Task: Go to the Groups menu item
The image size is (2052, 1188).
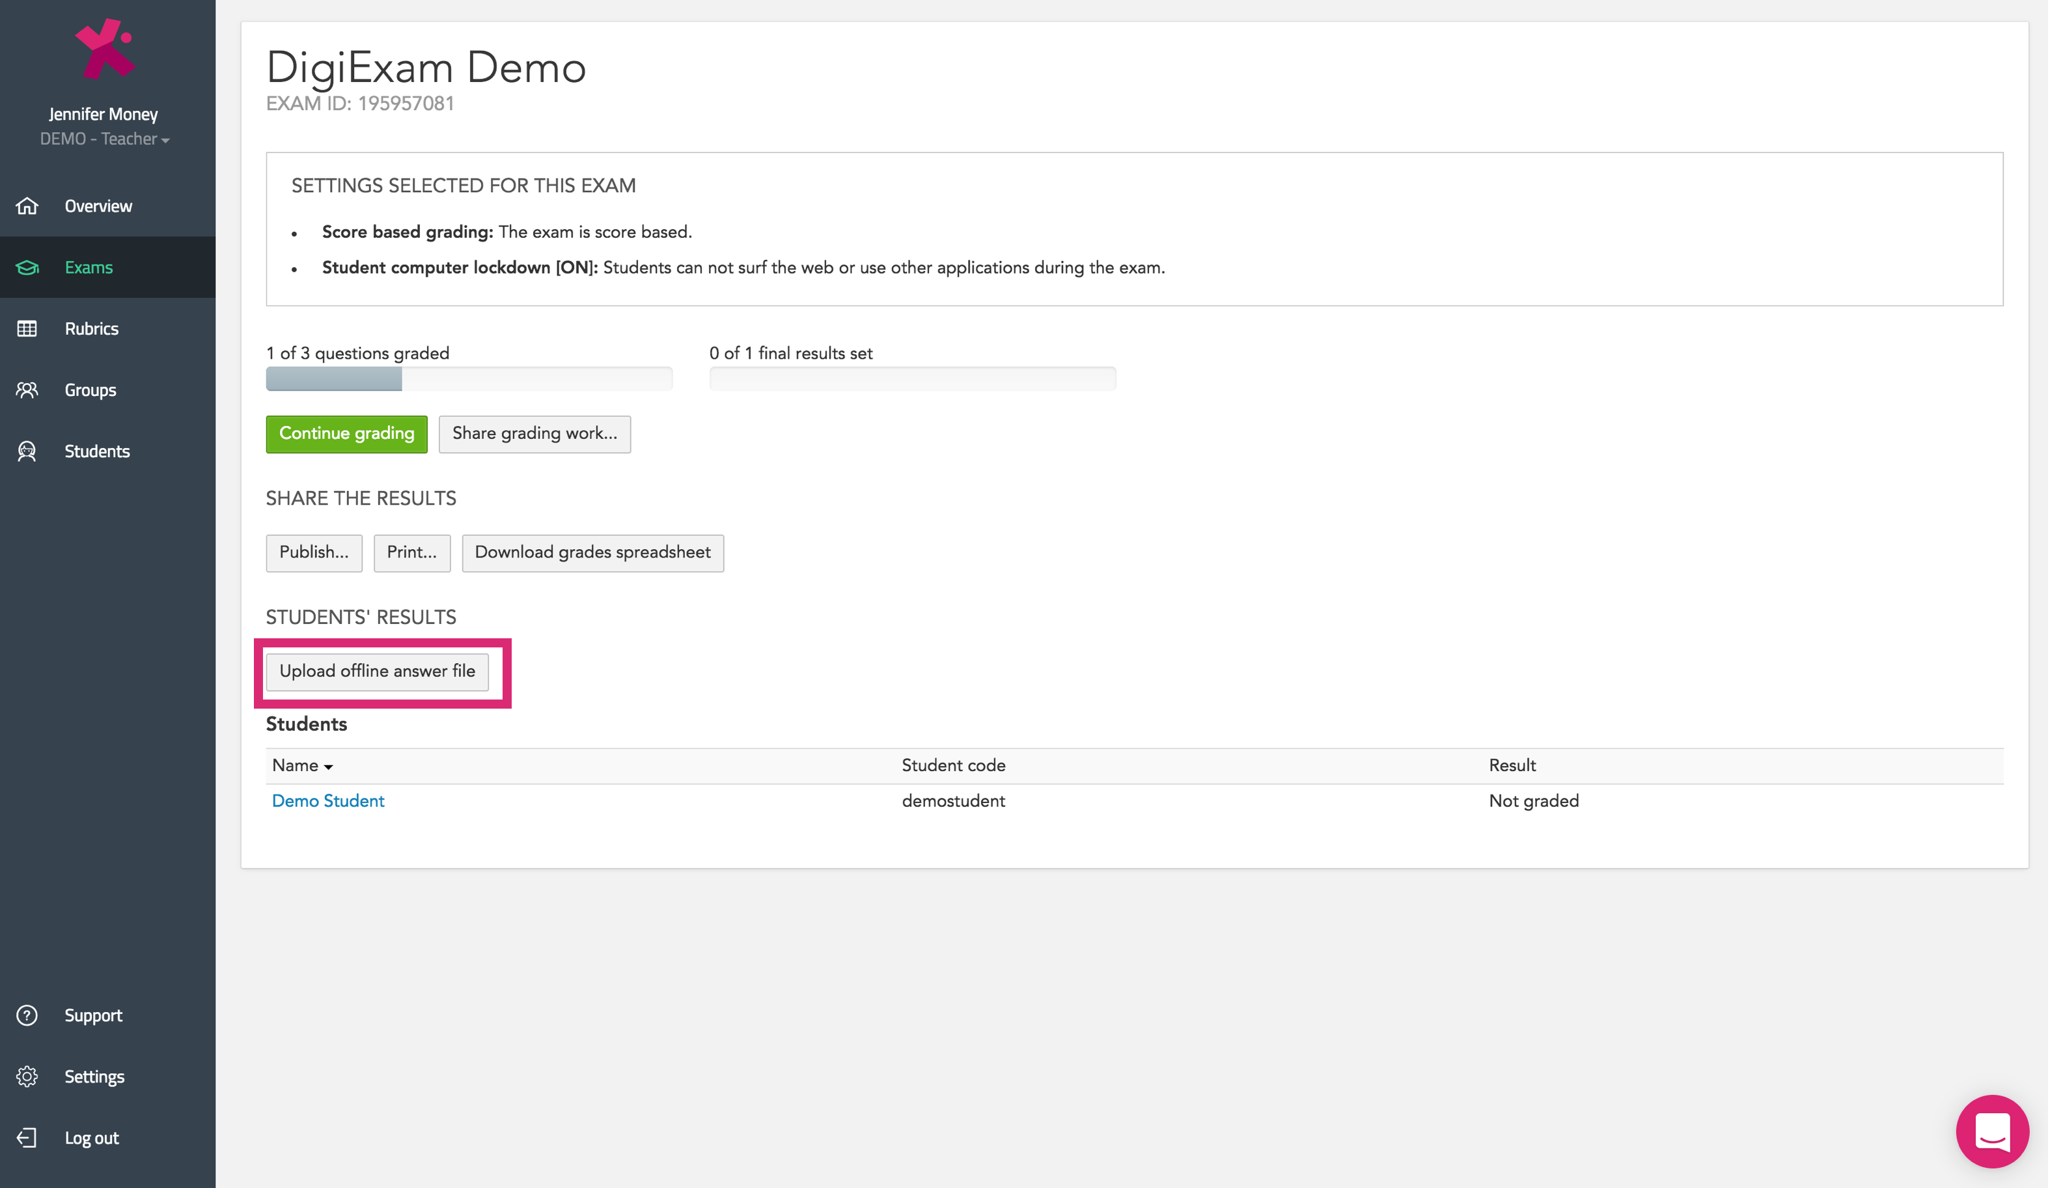Action: [90, 389]
